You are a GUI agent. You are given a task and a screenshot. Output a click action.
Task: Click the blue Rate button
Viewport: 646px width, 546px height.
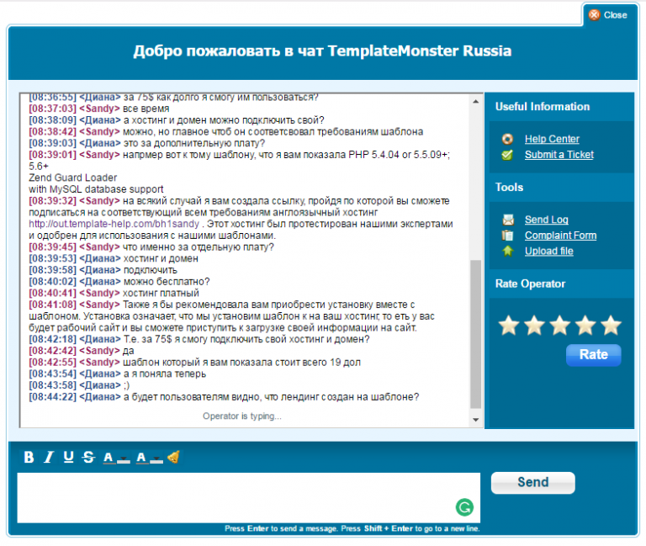594,355
